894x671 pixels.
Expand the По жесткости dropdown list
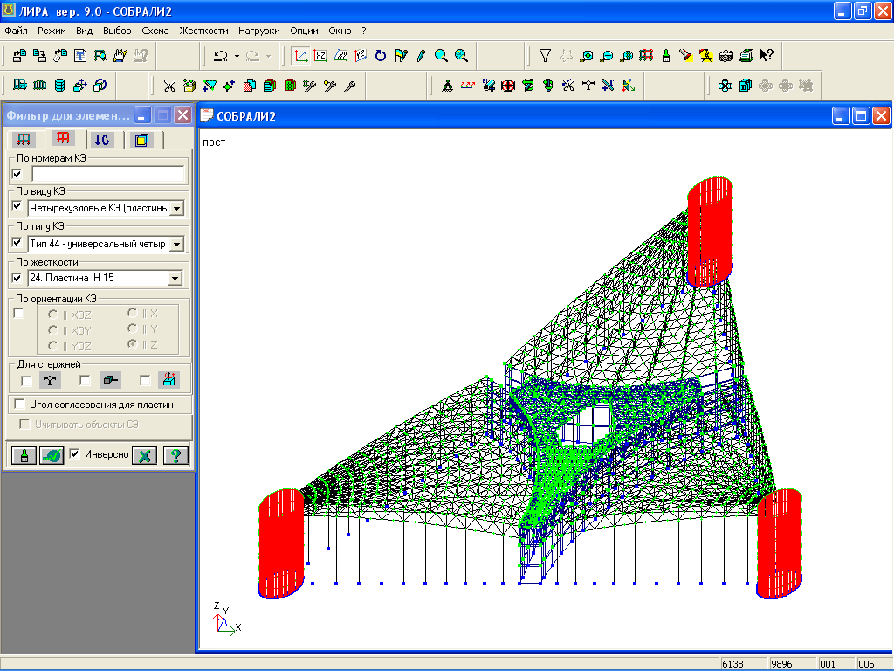pos(175,279)
